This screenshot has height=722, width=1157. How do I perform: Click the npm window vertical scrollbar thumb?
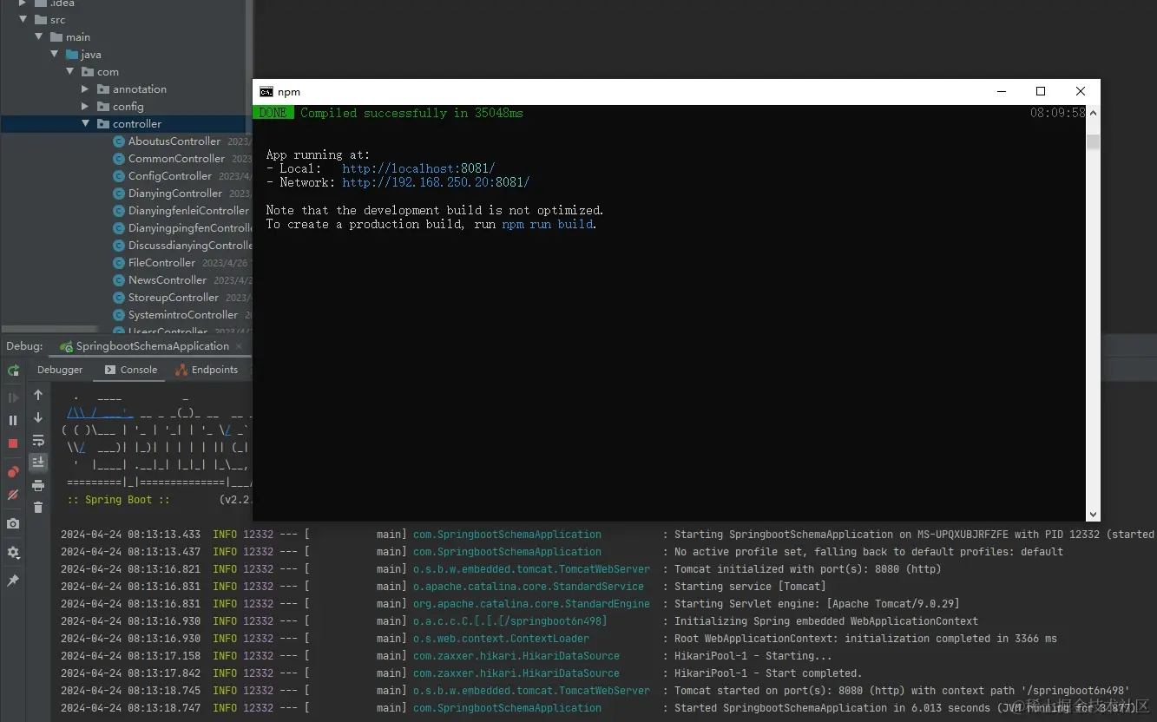1093,142
